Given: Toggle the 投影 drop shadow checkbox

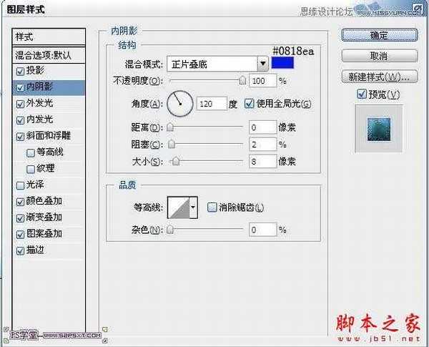Looking at the screenshot, I should pos(21,72).
